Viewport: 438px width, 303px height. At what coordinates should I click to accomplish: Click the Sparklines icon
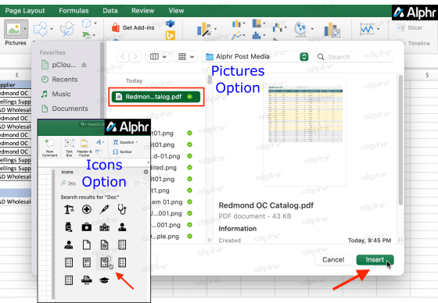click(x=367, y=29)
